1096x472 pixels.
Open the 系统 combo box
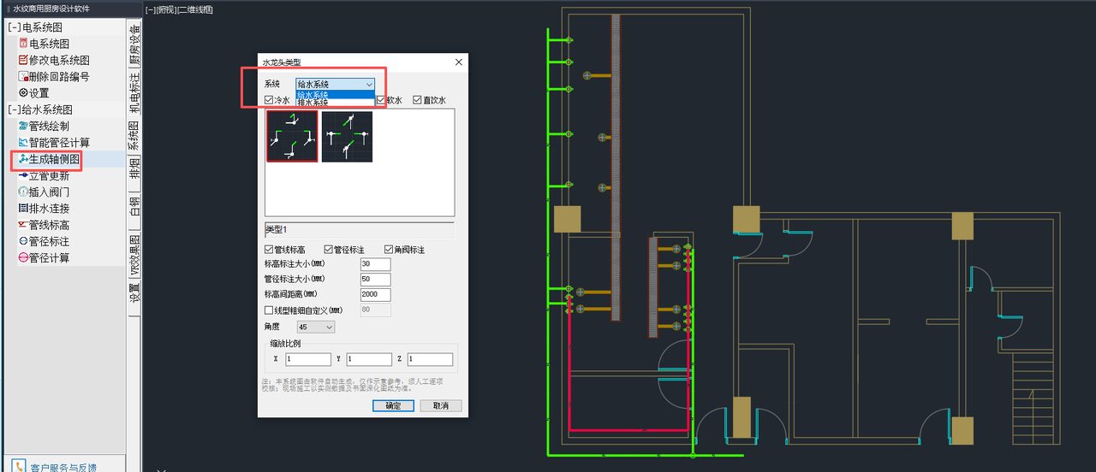click(335, 84)
